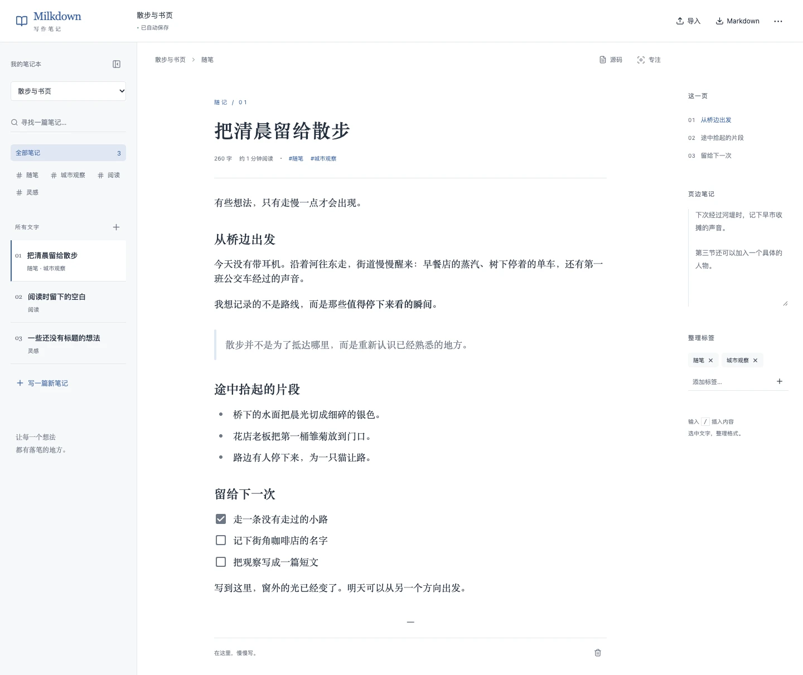Screen dimensions: 803x675
Task: Click the Milkdown book logo icon
Action: (22, 21)
